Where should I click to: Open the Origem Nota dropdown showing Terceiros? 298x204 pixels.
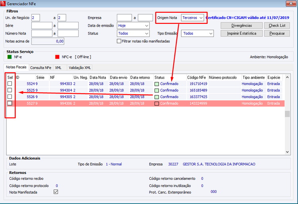pos(192,17)
